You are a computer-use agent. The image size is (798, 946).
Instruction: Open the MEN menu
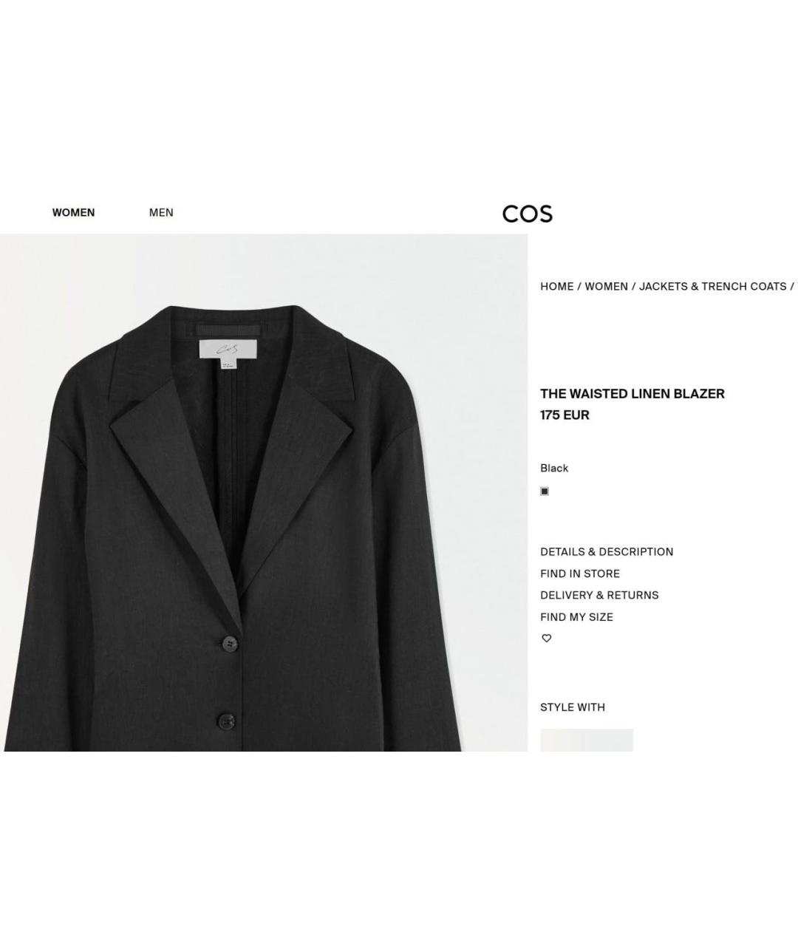click(x=161, y=213)
